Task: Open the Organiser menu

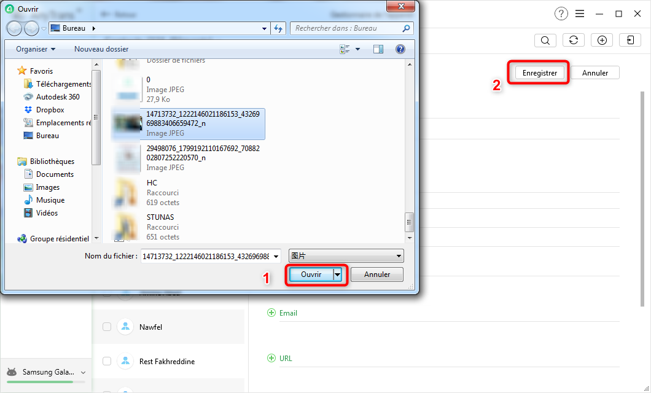Action: (36, 49)
